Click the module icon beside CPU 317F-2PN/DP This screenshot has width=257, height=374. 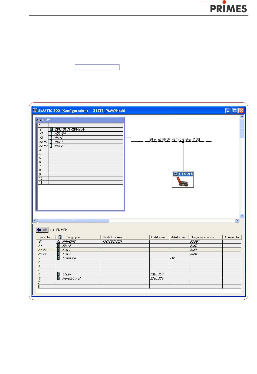(51, 129)
